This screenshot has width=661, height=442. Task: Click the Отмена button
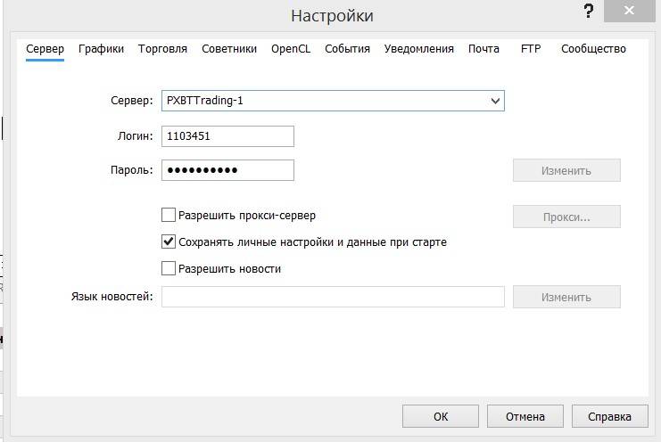click(x=525, y=416)
